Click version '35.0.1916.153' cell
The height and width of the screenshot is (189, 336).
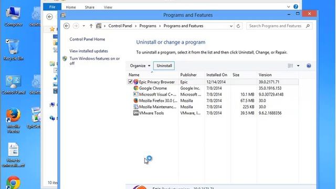point(270,88)
